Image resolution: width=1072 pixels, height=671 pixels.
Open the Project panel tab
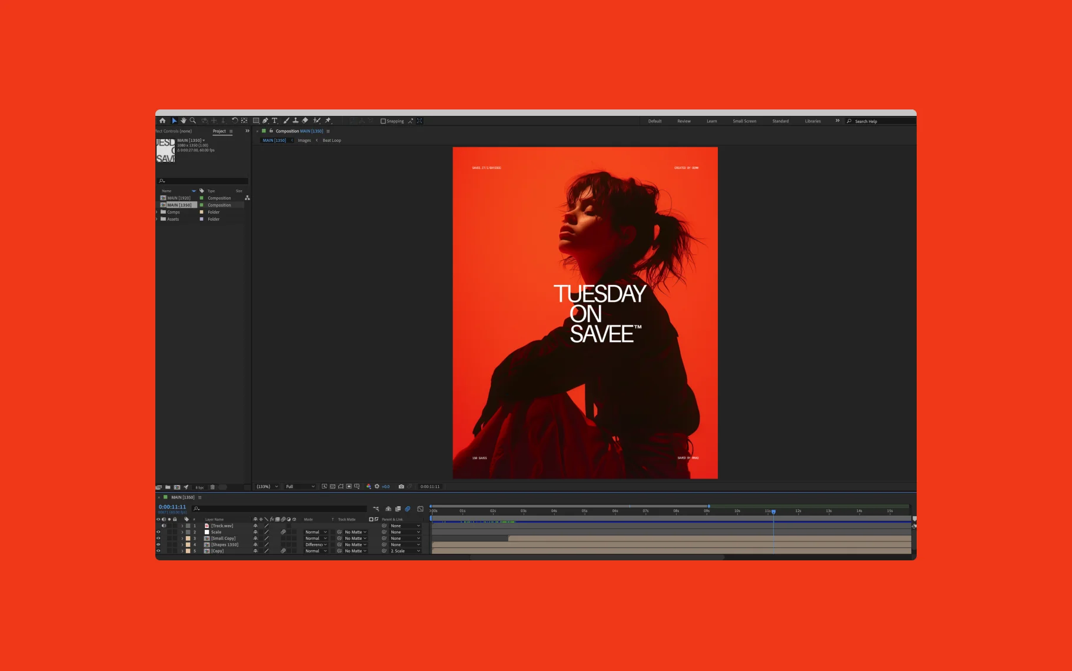click(x=219, y=131)
